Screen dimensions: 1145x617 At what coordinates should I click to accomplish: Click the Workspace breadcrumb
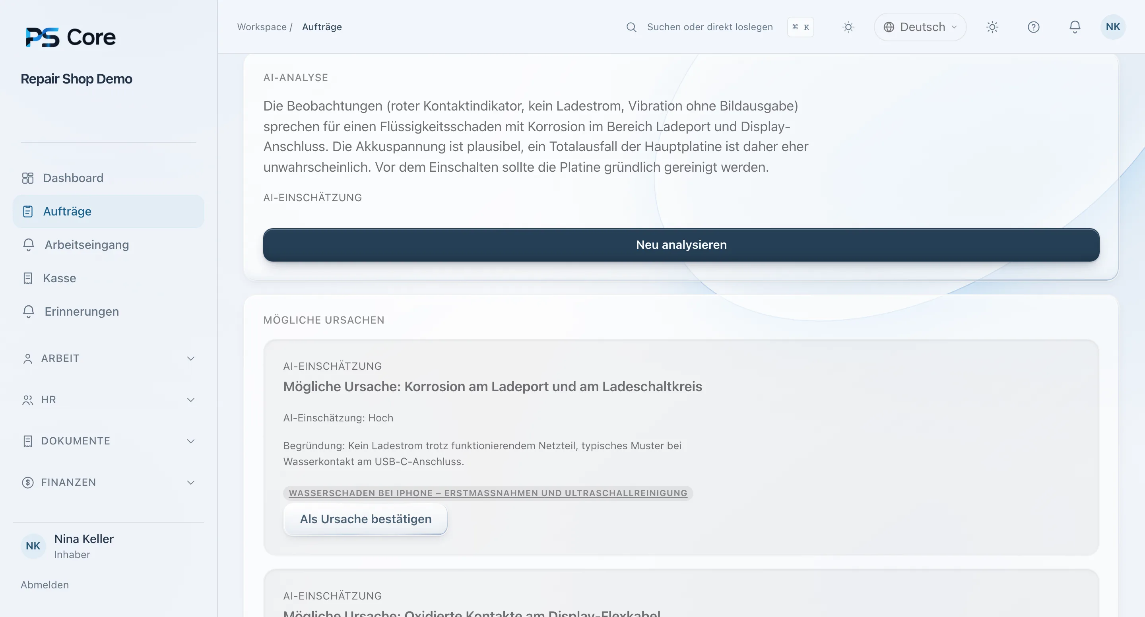click(261, 27)
